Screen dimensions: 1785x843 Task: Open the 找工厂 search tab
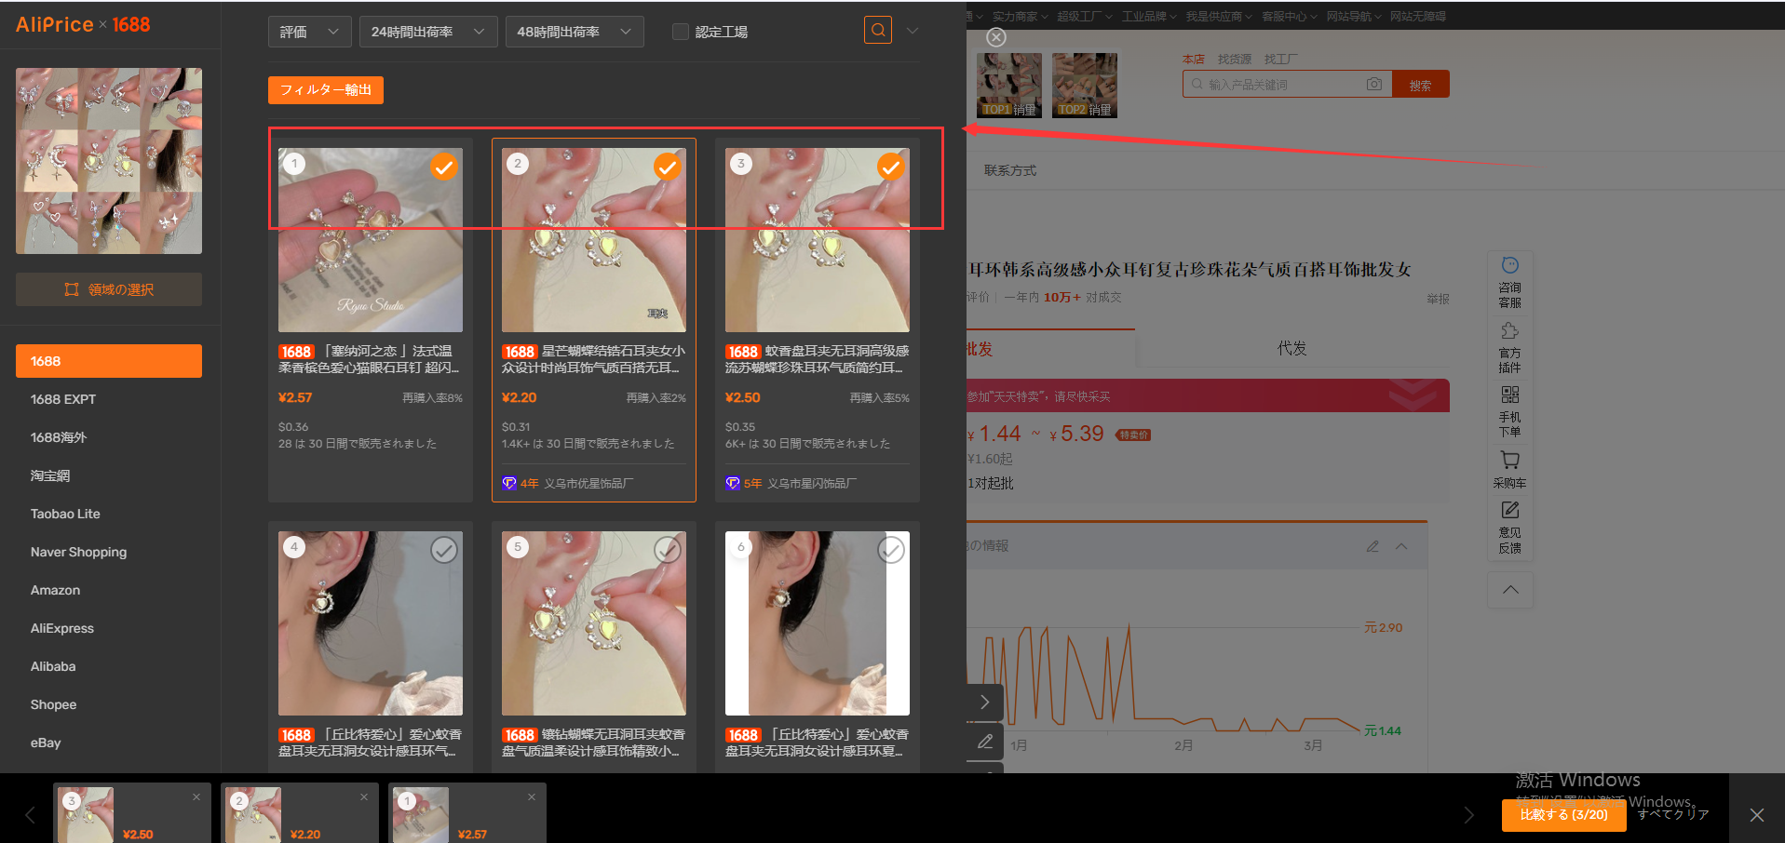tap(1280, 59)
